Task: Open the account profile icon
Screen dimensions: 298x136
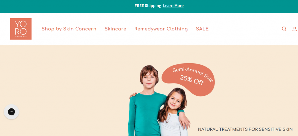Action: [x=295, y=29]
